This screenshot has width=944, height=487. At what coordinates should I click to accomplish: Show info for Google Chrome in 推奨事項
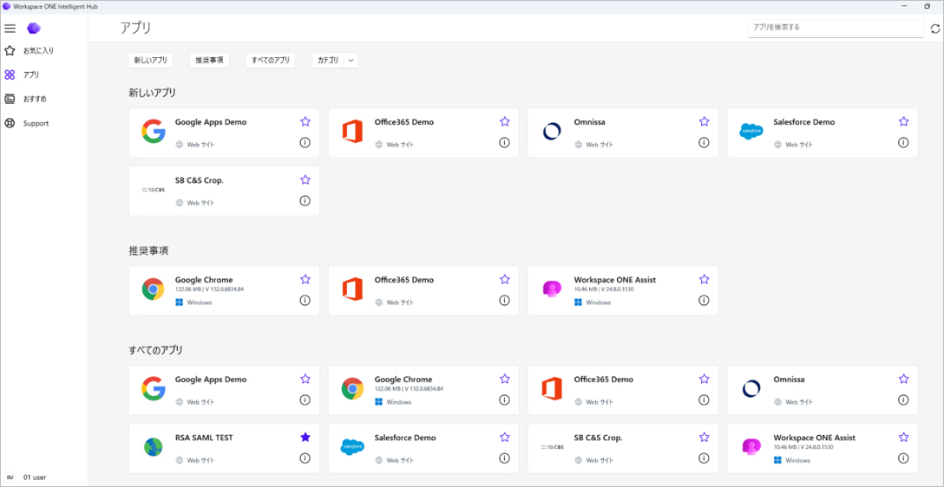click(x=305, y=300)
